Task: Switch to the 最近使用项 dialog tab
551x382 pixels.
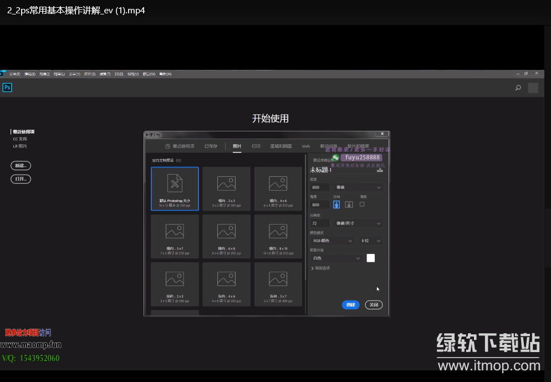Action: tap(180, 146)
